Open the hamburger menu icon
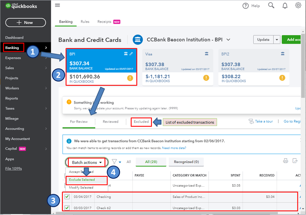This screenshot has height=215, width=306. pos(57,5)
